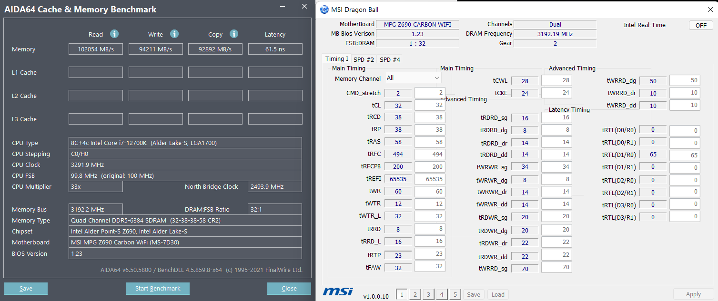Click the tCWL input field
Viewport: 718px width, 301px height.
coord(556,80)
